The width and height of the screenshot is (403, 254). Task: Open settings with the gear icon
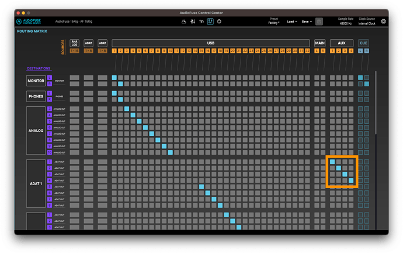[383, 22]
